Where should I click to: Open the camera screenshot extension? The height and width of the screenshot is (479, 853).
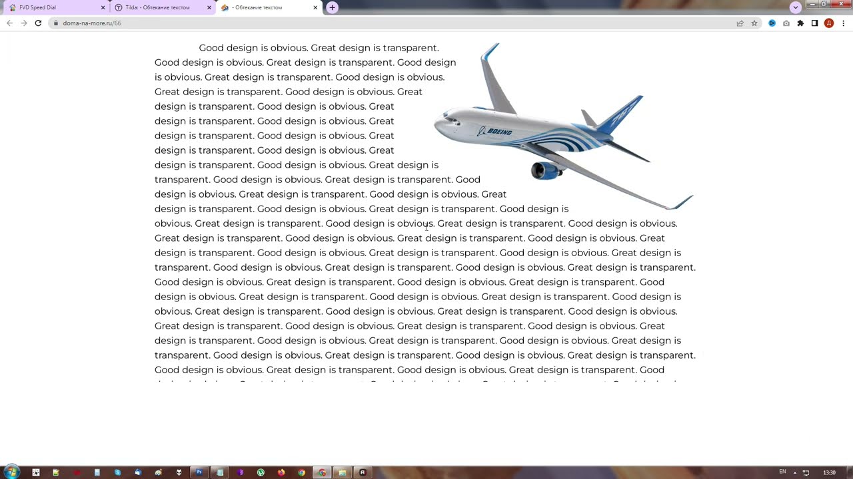786,23
